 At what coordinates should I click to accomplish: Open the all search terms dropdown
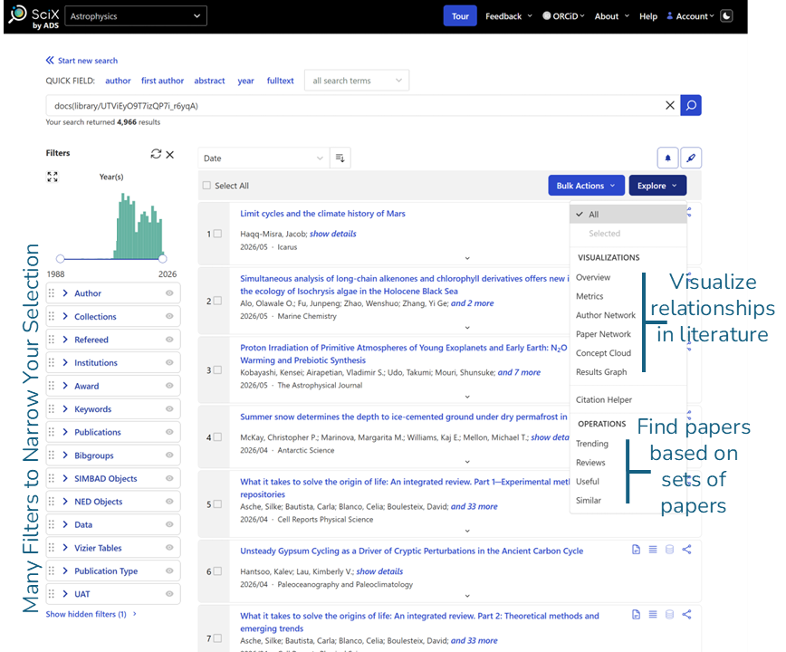pos(357,81)
